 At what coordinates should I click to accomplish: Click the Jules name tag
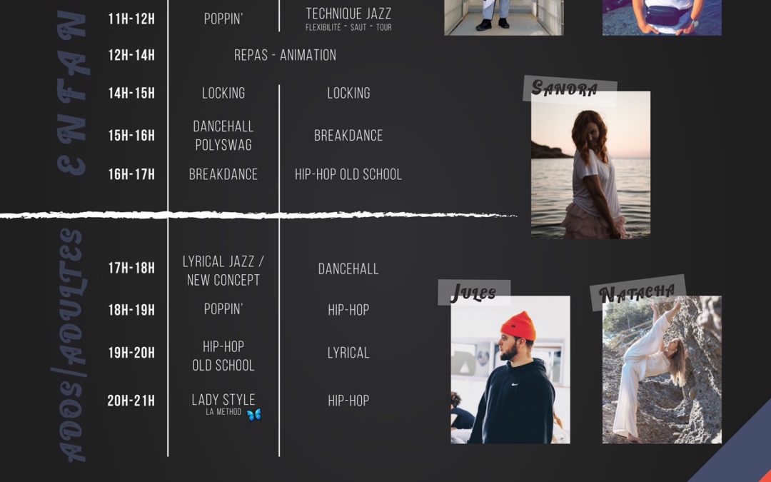(x=473, y=293)
